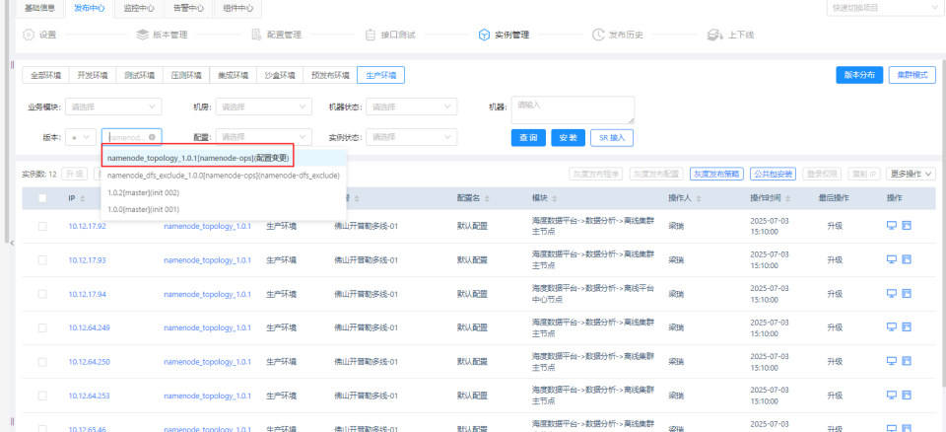Toggle the select-all checkbox in table header
This screenshot has width=946, height=432.
[41, 198]
